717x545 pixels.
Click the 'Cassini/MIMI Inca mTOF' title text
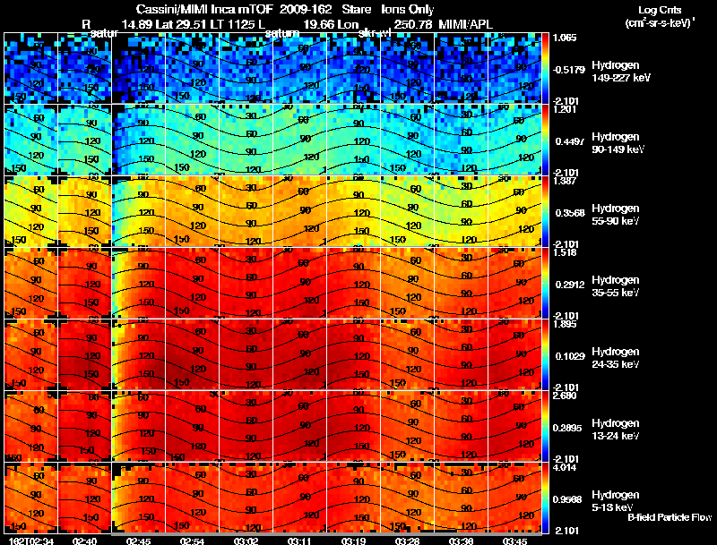[204, 10]
